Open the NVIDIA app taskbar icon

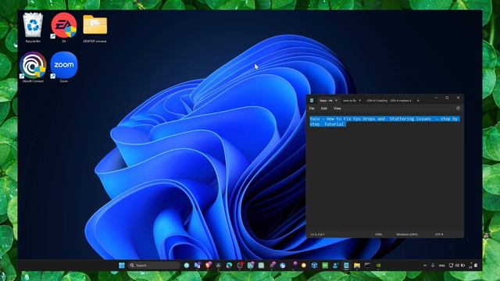point(378,265)
